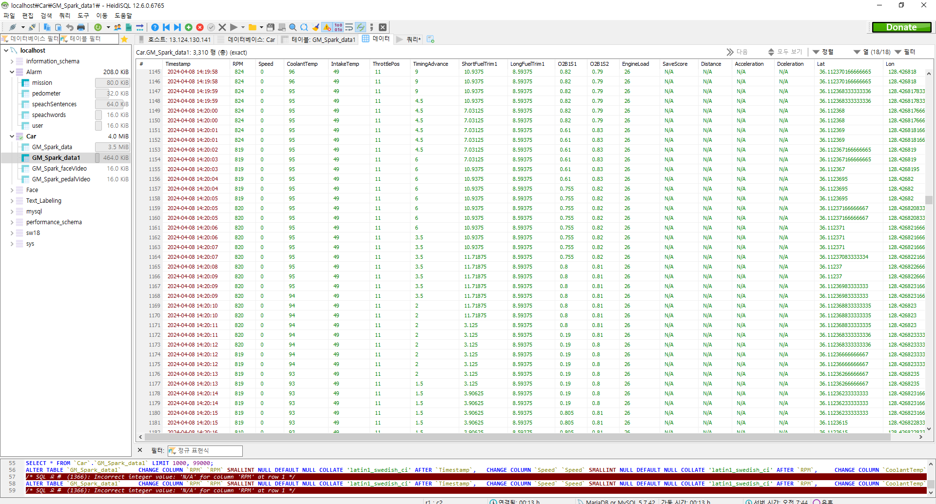Click the broom clean-up icon
The height and width of the screenshot is (504, 936).
[316, 27]
